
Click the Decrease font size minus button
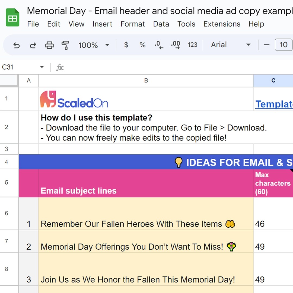click(266, 45)
